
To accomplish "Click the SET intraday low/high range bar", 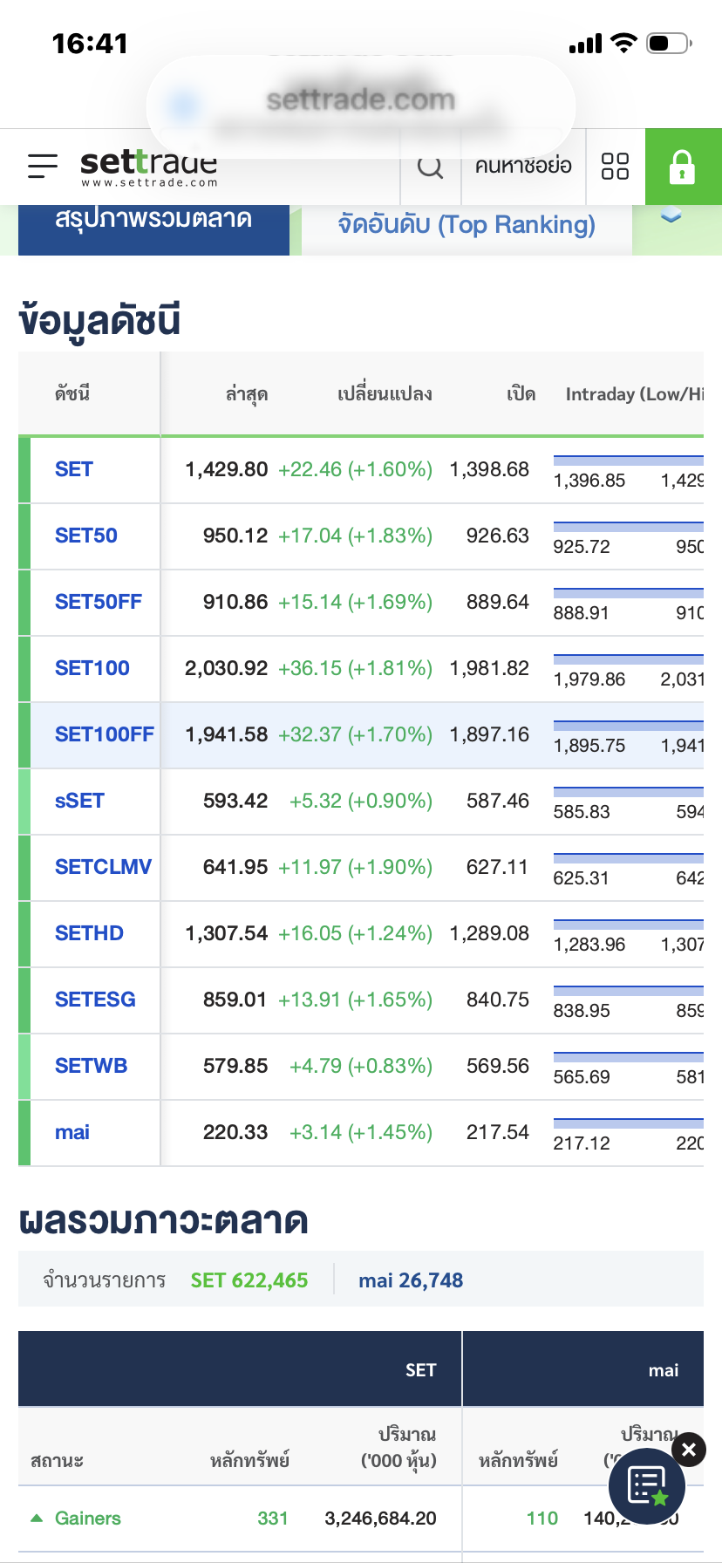I will click(628, 461).
